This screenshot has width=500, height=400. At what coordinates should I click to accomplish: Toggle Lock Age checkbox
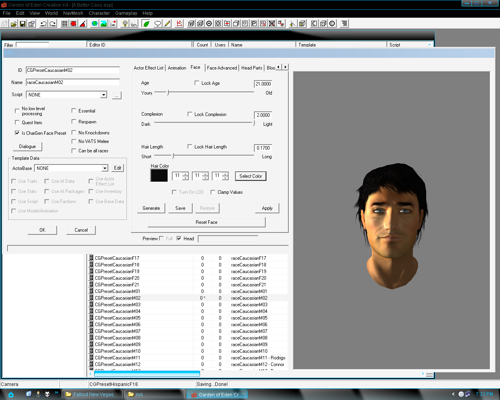pyautogui.click(x=197, y=83)
